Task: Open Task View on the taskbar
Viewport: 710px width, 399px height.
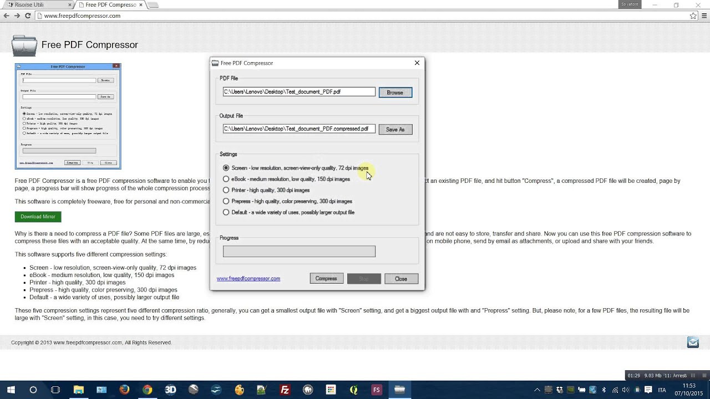Action: pos(55,390)
